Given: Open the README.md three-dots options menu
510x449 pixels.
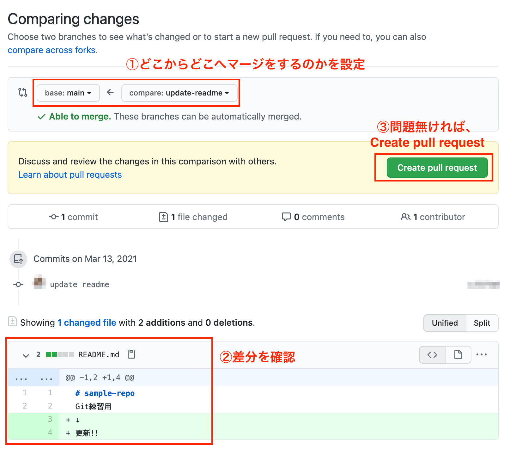Looking at the screenshot, I should [x=482, y=355].
